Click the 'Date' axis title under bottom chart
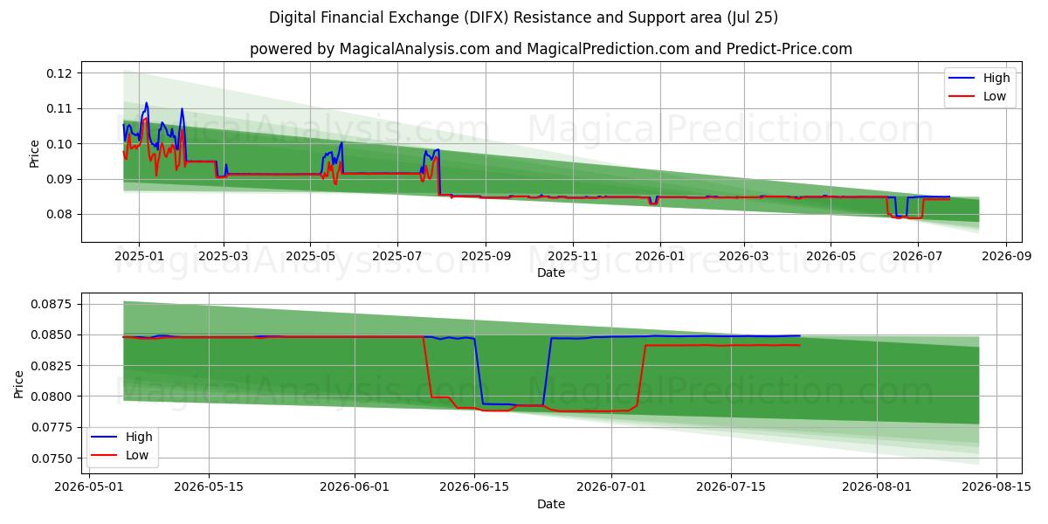This screenshot has width=1048, height=524. tap(551, 504)
